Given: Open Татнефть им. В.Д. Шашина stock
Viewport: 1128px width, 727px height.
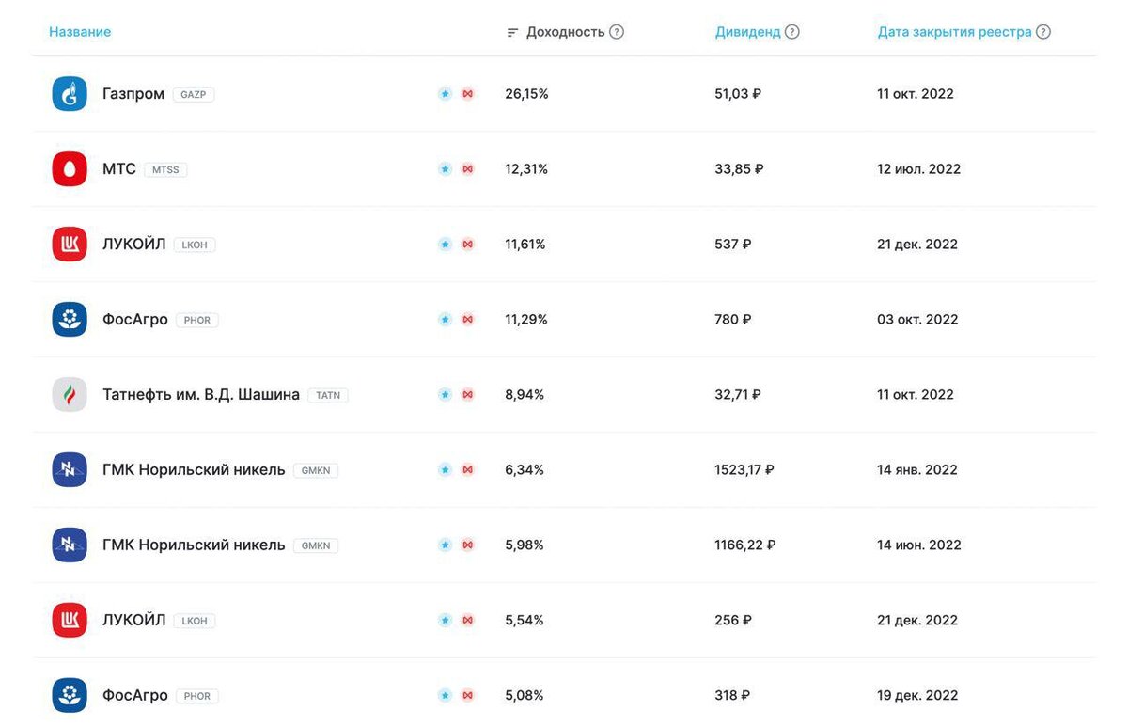Looking at the screenshot, I should point(201,395).
